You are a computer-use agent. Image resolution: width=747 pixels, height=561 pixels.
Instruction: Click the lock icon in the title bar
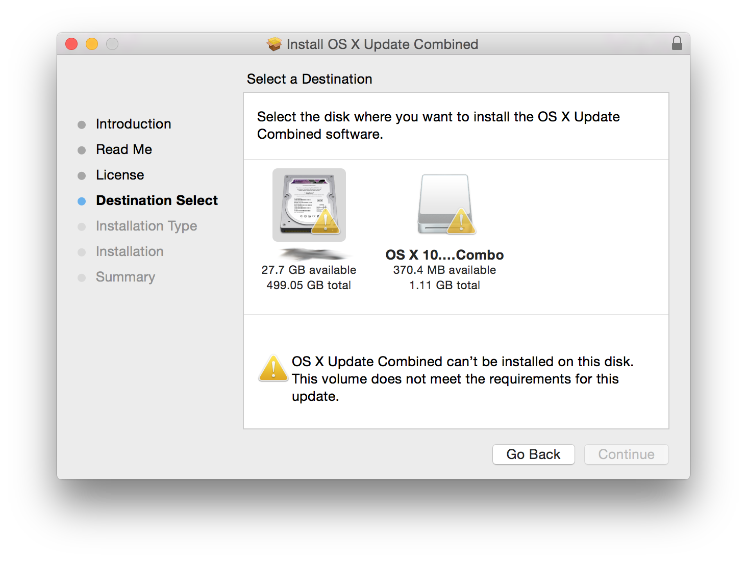(677, 43)
